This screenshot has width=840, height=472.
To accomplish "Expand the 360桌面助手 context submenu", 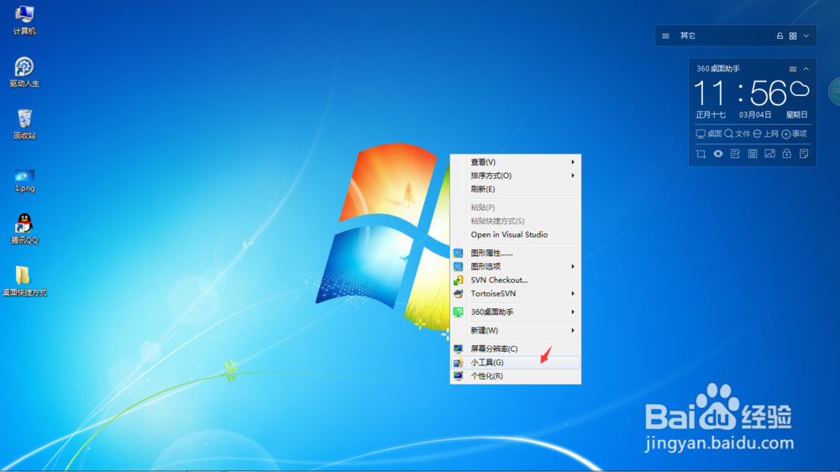I will click(x=516, y=312).
